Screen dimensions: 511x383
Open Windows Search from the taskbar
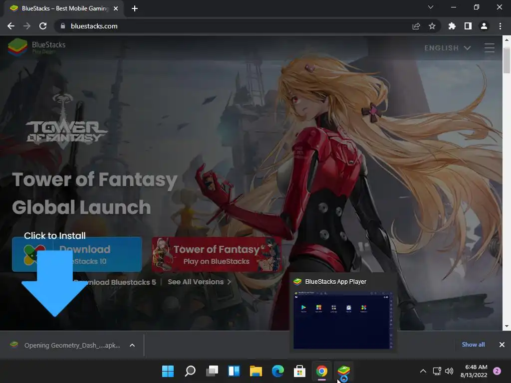190,371
